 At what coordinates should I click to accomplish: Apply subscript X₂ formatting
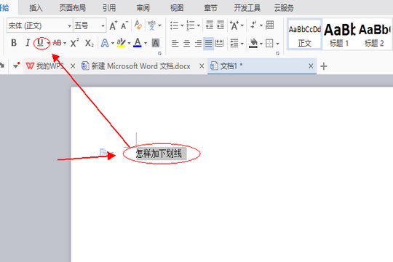90,43
